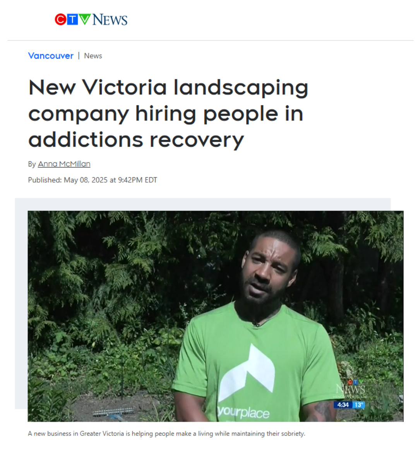Click the 'yourplace' text on the shirt
418x449 pixels.
(x=244, y=413)
